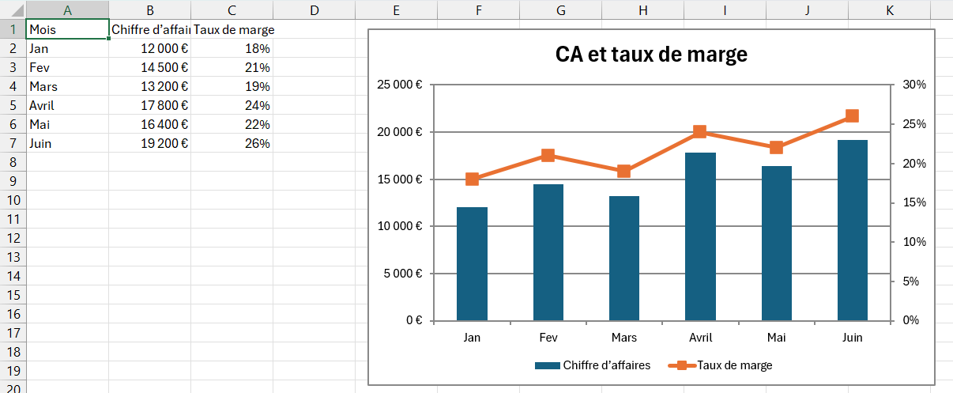Select the 19 200 € revenue cell
The height and width of the screenshot is (393, 953).
point(150,143)
